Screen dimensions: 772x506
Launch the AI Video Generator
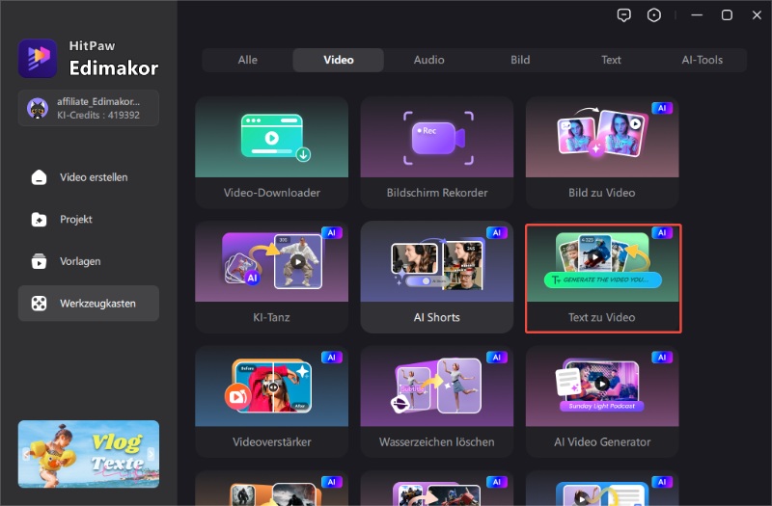tap(601, 402)
